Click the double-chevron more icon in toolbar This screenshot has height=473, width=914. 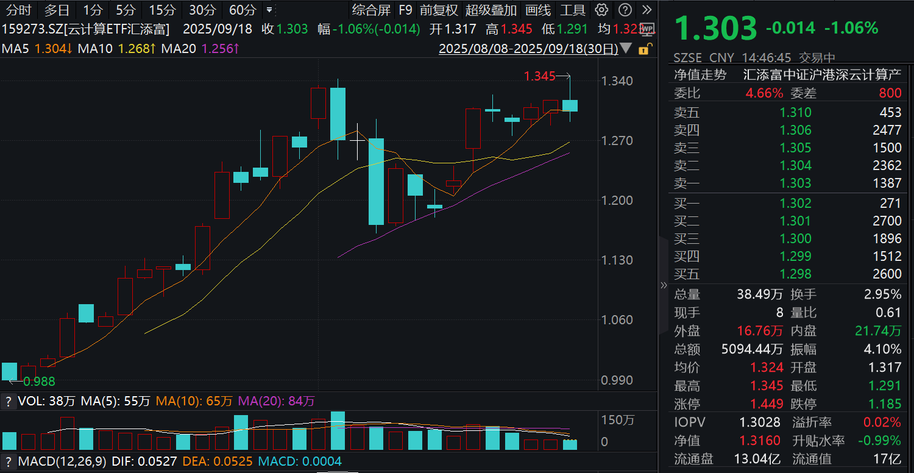[647, 10]
